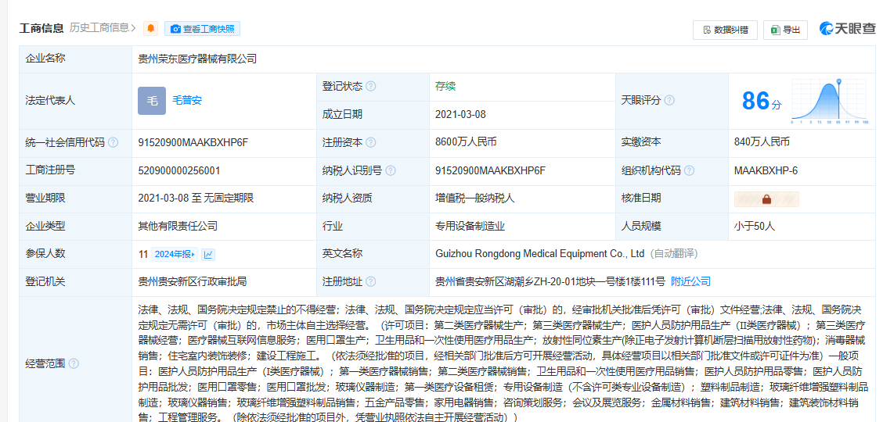Click the 天眼查 logo
Image resolution: width=883 pixels, height=422 pixels.
(848, 29)
